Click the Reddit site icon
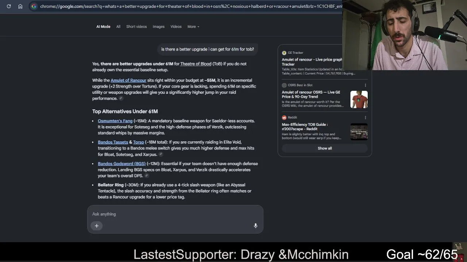The image size is (467, 262). (x=284, y=118)
